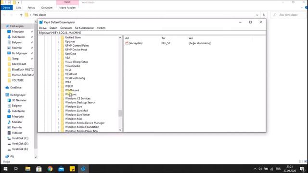
Task: Select the Windows Live Mail key
Action: pyautogui.click(x=77, y=111)
